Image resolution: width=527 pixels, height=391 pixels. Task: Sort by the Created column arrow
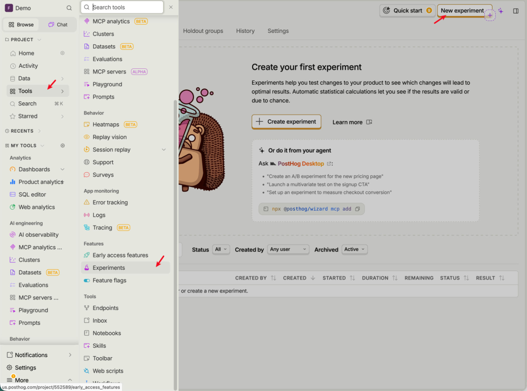[313, 278]
